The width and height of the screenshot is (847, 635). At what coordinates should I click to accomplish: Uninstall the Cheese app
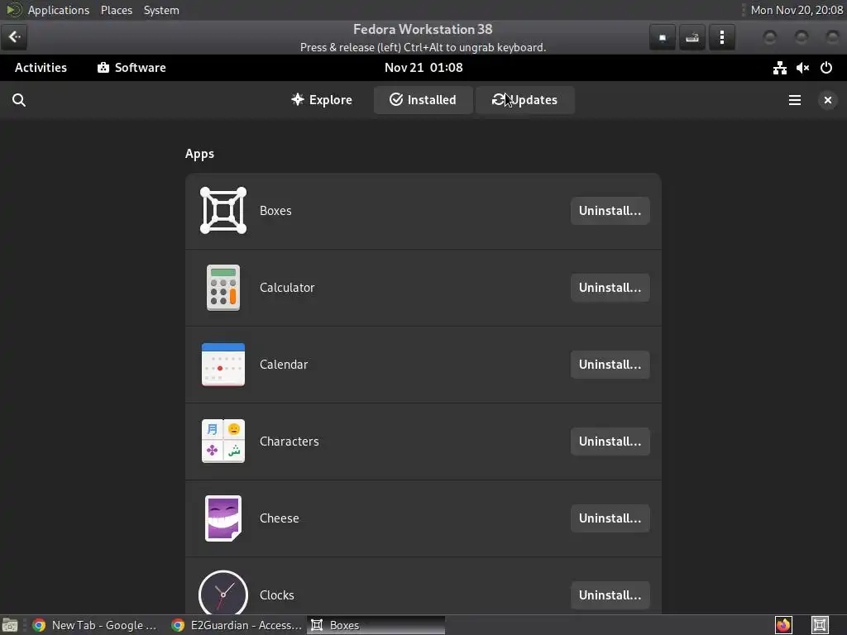610,518
